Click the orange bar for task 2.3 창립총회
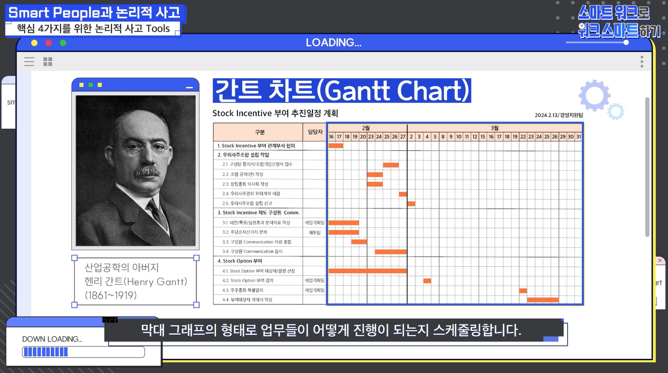 coord(375,184)
